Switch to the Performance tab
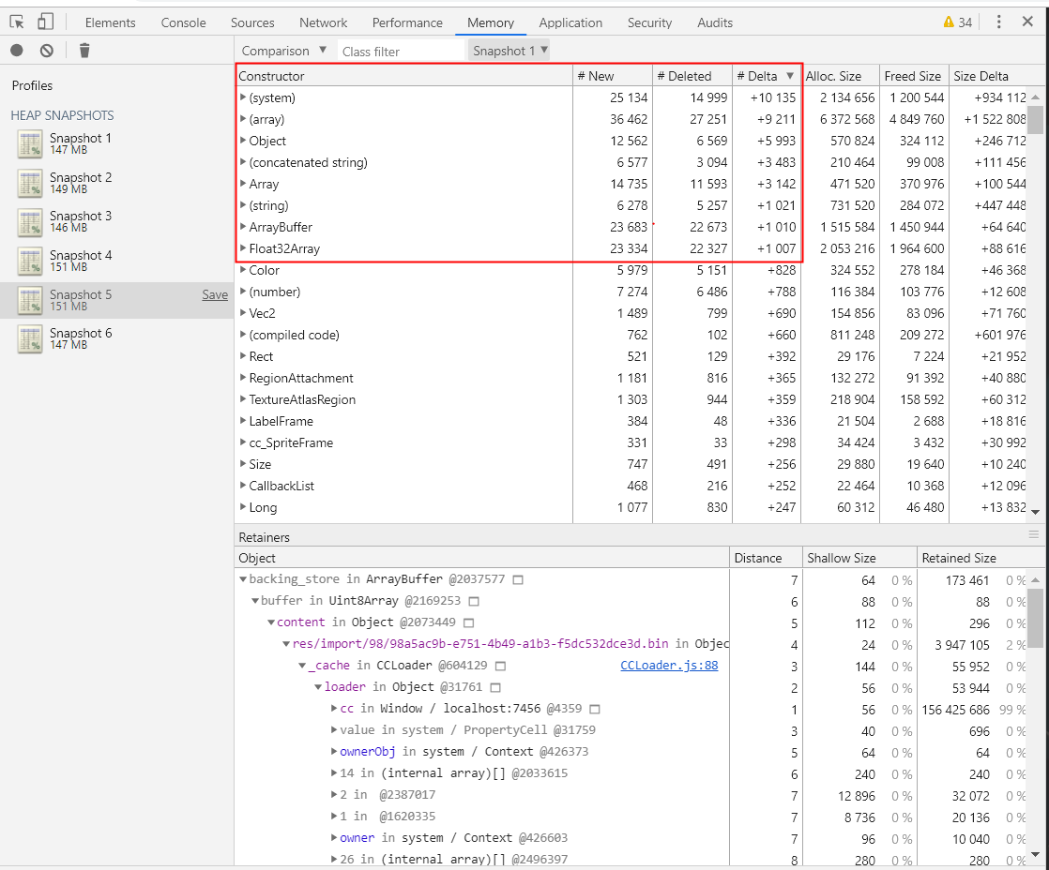This screenshot has height=870, width=1049. point(407,22)
